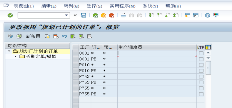The height and width of the screenshot is (108, 232).
Task: Click the Select All icon
Action: (73, 37)
